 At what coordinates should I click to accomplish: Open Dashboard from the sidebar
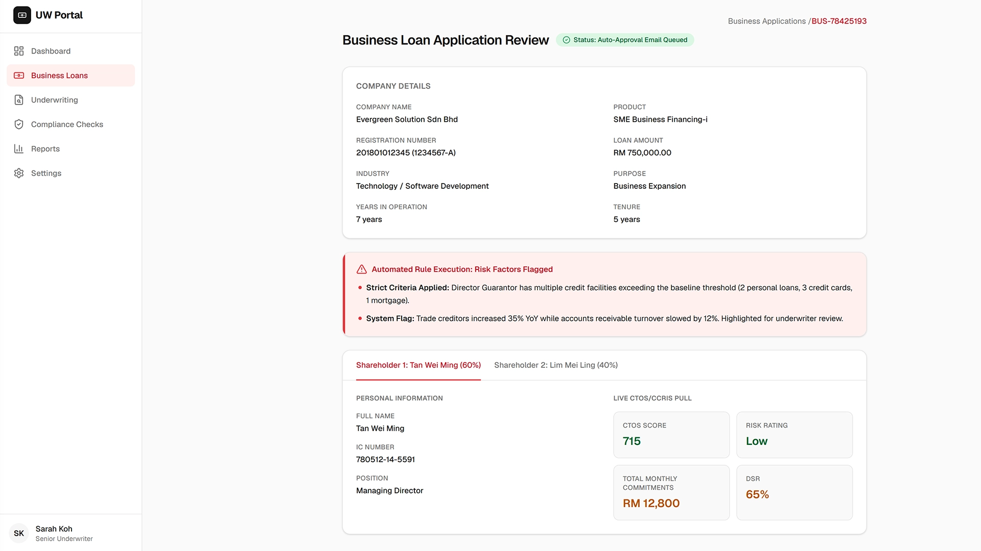[71, 51]
